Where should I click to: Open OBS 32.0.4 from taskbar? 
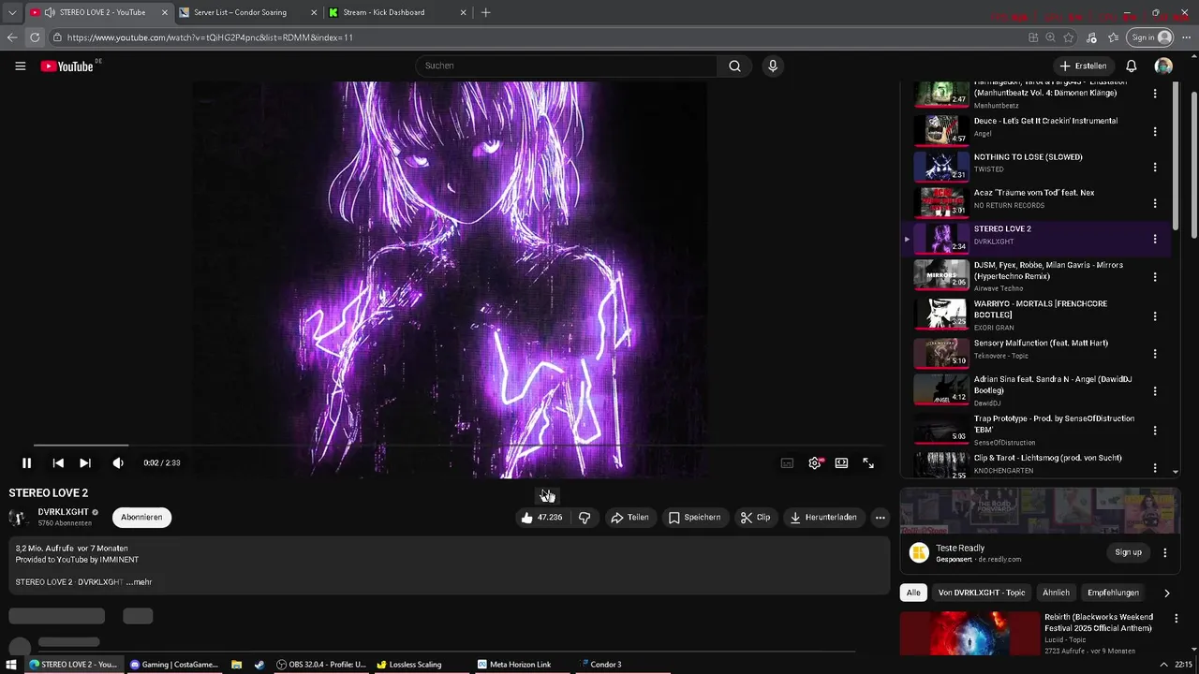click(322, 665)
